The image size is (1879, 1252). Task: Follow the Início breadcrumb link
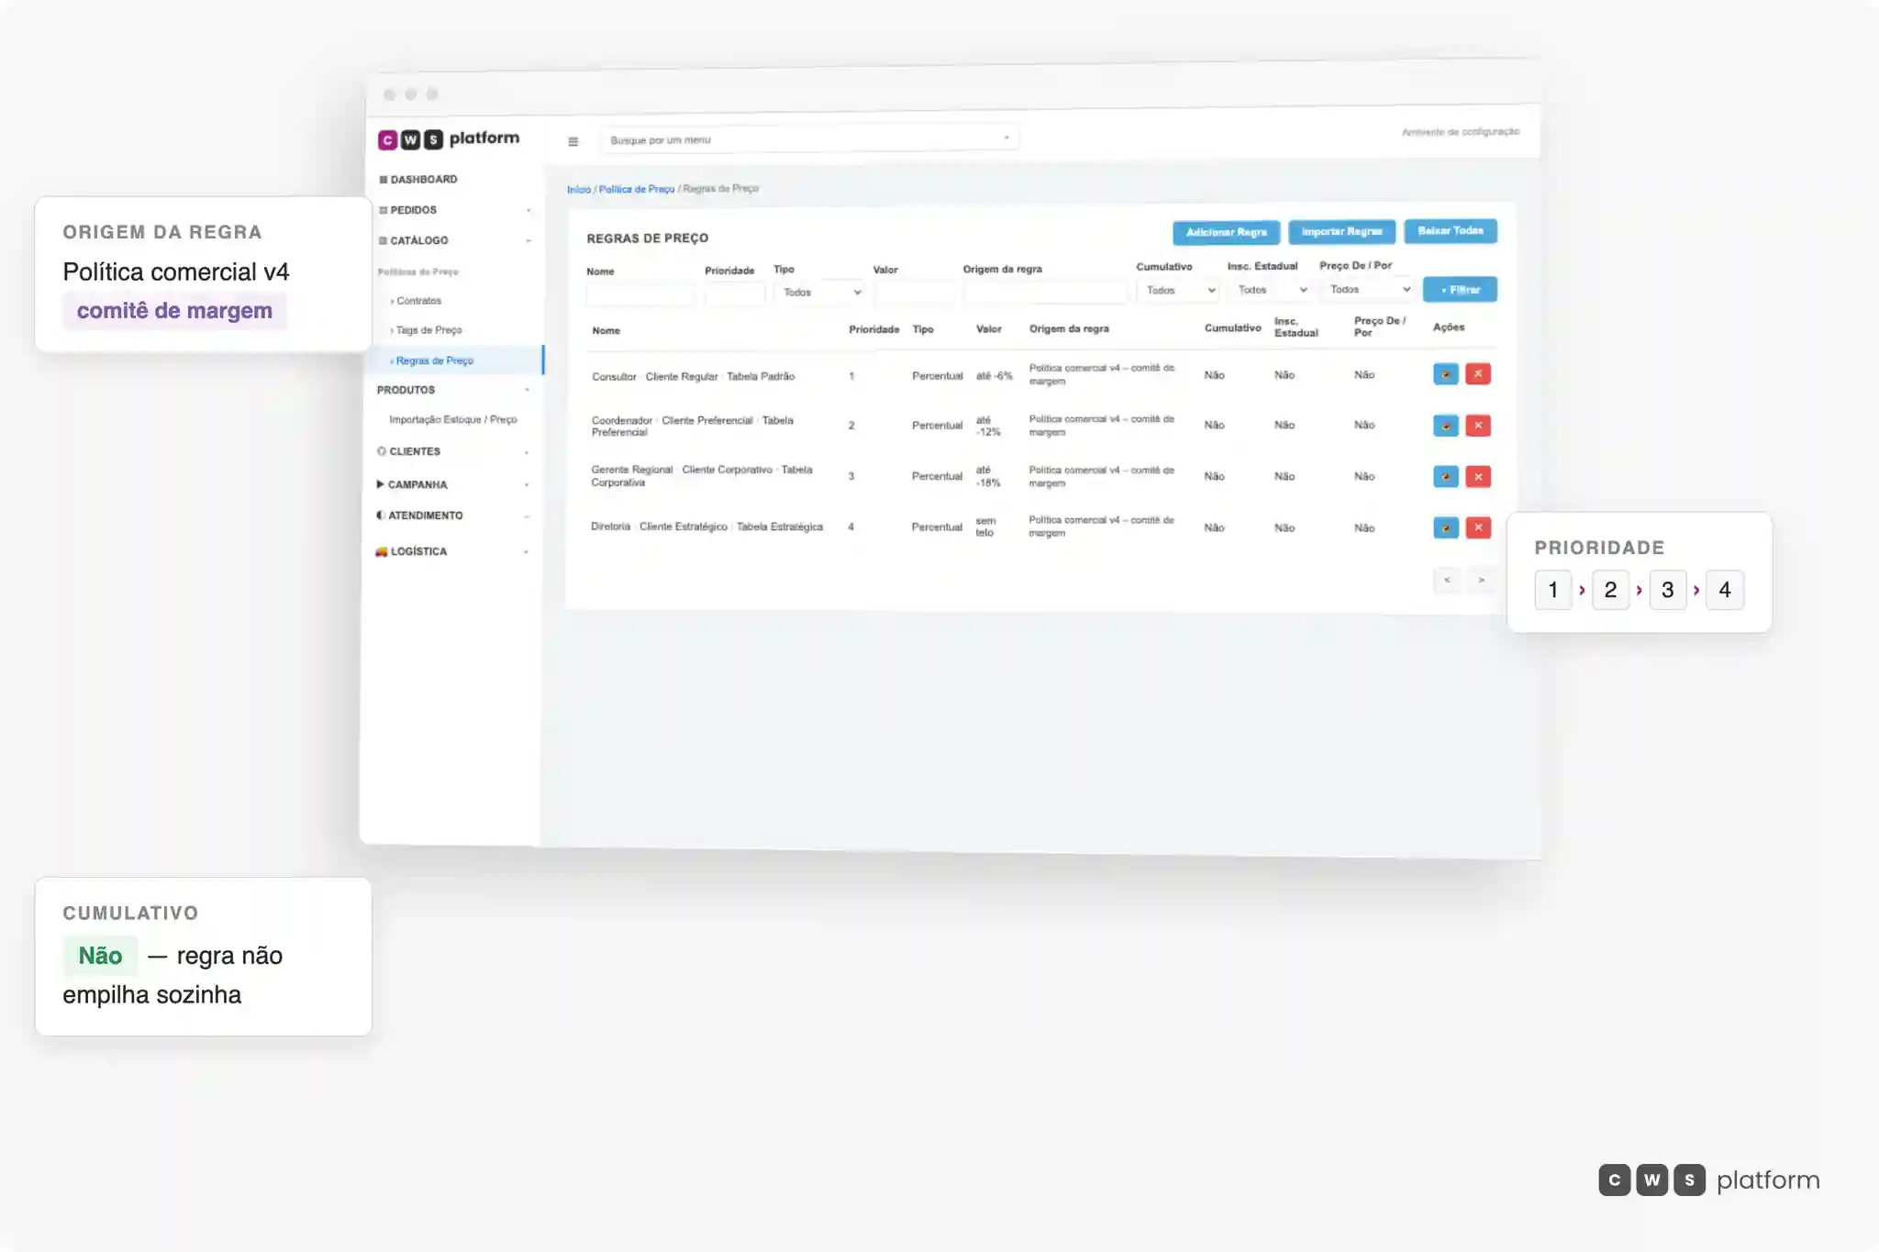pyautogui.click(x=578, y=190)
